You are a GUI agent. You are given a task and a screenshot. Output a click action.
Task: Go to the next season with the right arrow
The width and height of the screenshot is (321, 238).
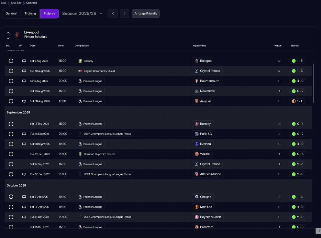click(125, 14)
